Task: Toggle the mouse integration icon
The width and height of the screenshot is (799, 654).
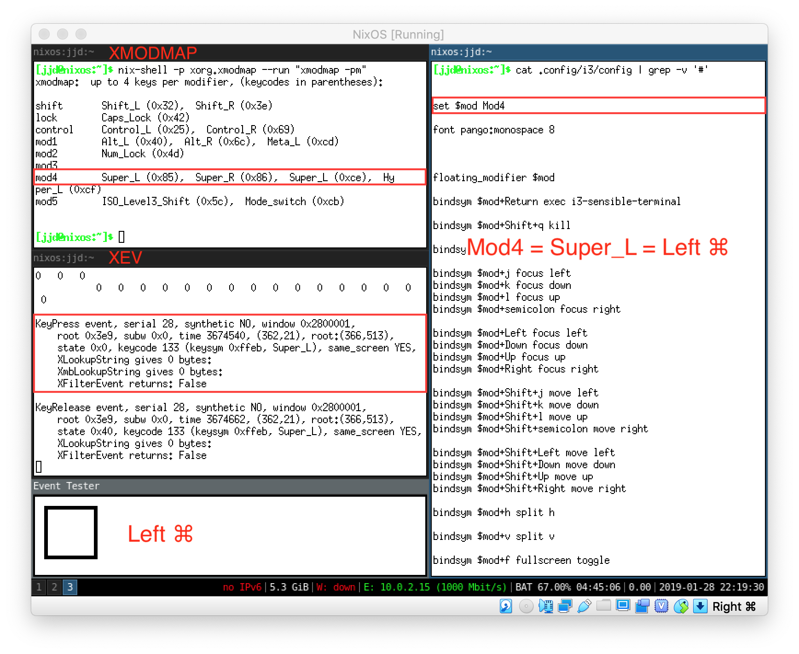Action: 681,606
